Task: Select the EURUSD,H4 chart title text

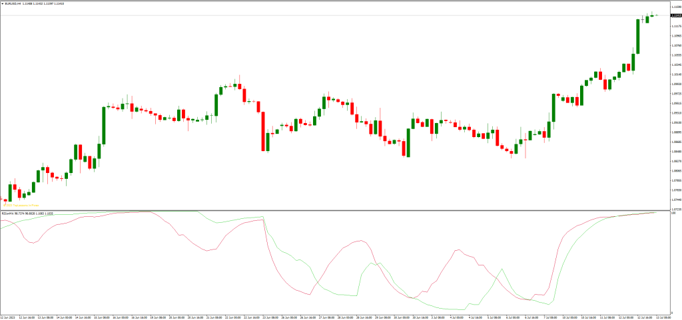Action: point(14,3)
